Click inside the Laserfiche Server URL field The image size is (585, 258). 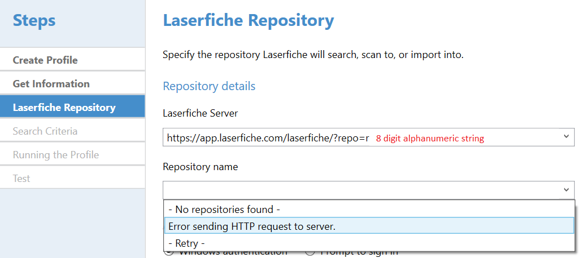368,137
